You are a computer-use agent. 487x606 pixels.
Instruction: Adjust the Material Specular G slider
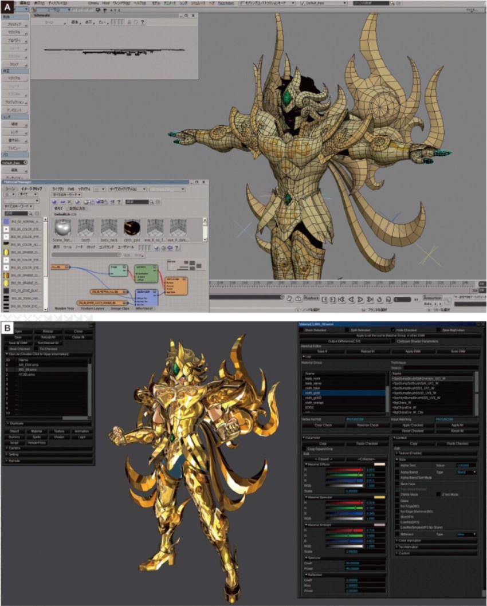click(x=344, y=508)
